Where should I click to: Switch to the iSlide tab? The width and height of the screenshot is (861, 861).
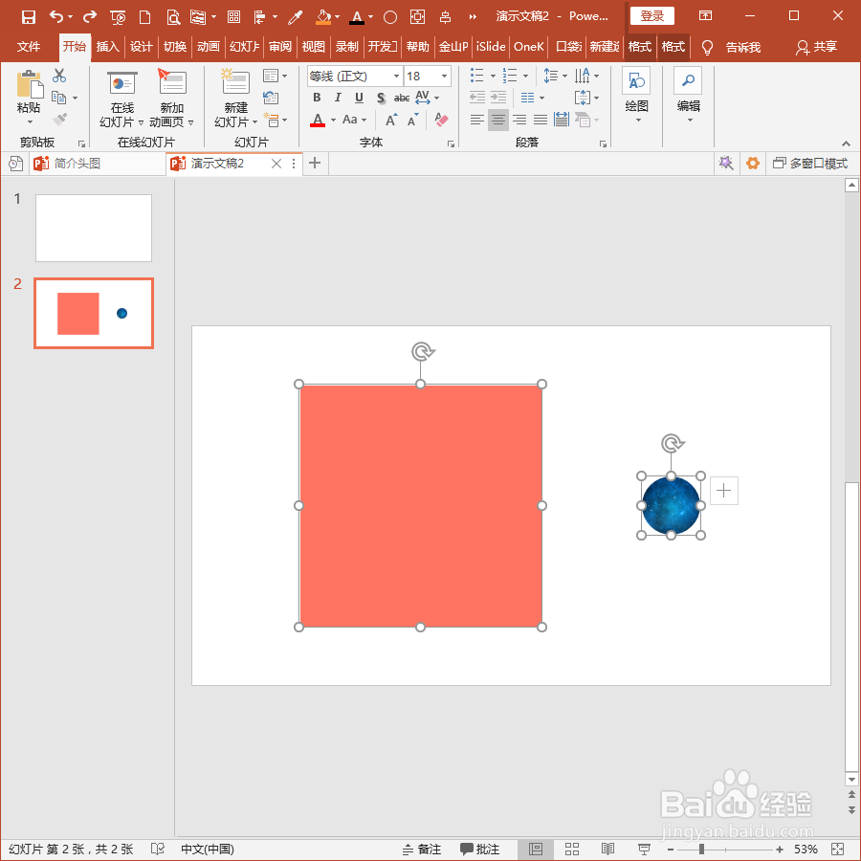[491, 47]
